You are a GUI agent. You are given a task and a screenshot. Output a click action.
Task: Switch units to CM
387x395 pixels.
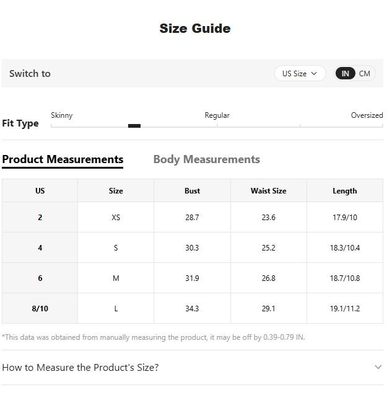[365, 73]
